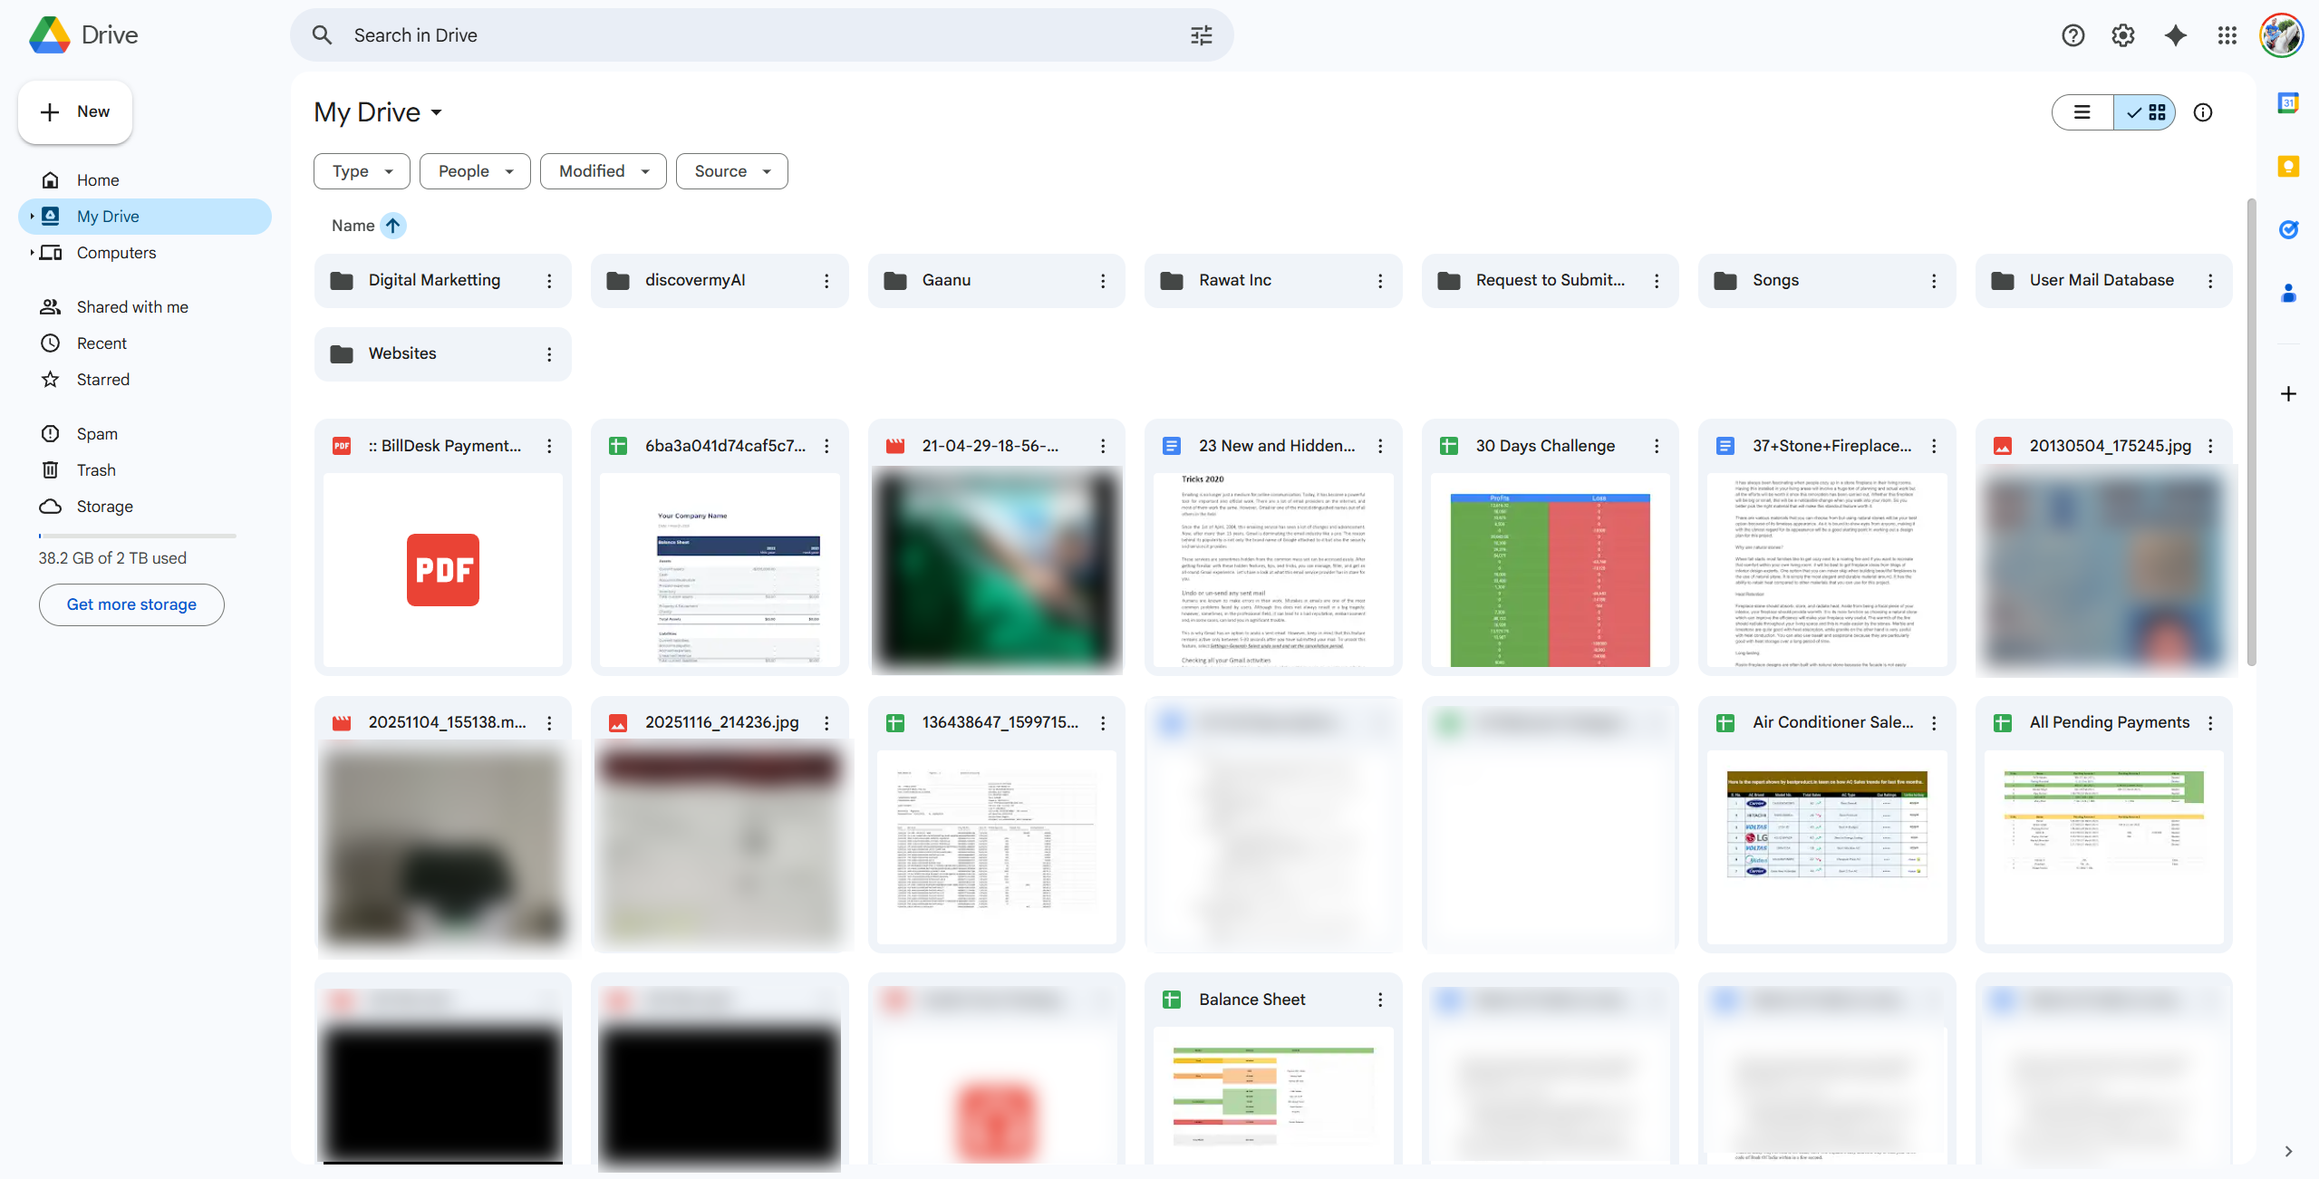Screen dimensions: 2319x1179
Task: Open Drive settings via the gear icon
Action: pos(2122,35)
